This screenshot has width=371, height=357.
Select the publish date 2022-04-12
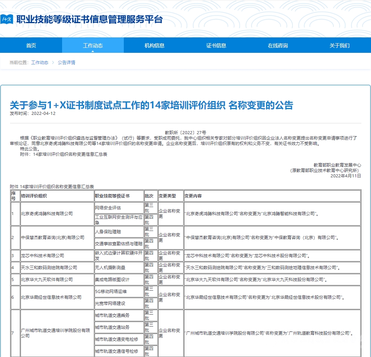tap(43, 113)
